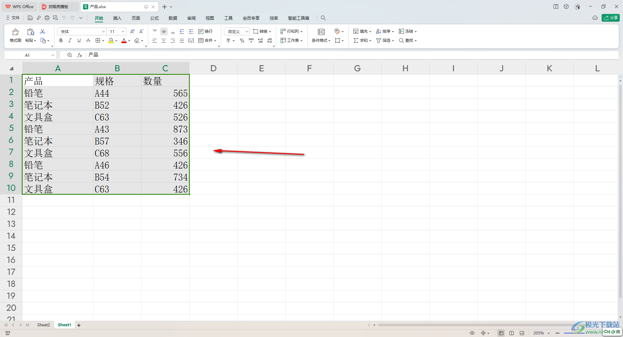Click the Print icon in quick access bar
623x337 pixels.
coord(47,18)
